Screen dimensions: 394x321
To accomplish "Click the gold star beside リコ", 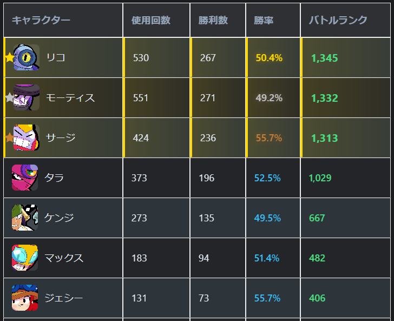I will (x=9, y=57).
